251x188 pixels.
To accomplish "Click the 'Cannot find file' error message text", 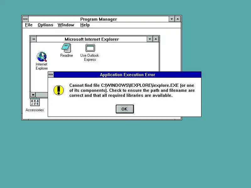I will click(132, 90).
